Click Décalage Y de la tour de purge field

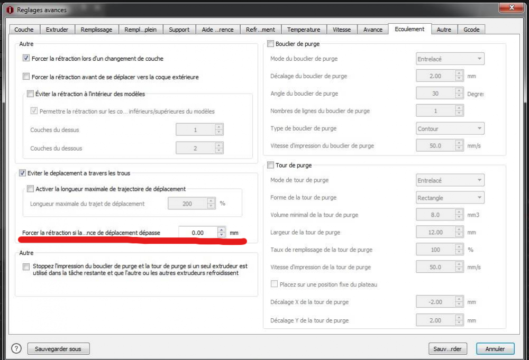pyautogui.click(x=435, y=320)
